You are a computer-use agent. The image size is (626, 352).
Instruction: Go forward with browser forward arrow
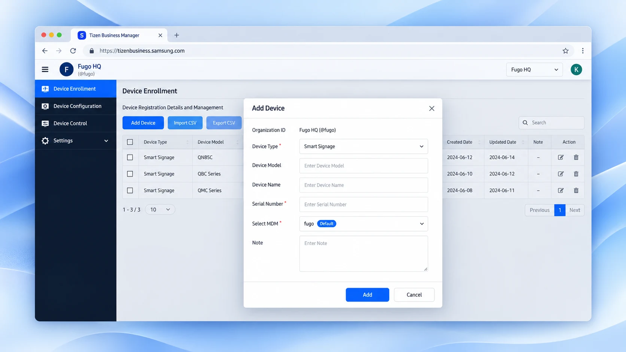tap(59, 51)
